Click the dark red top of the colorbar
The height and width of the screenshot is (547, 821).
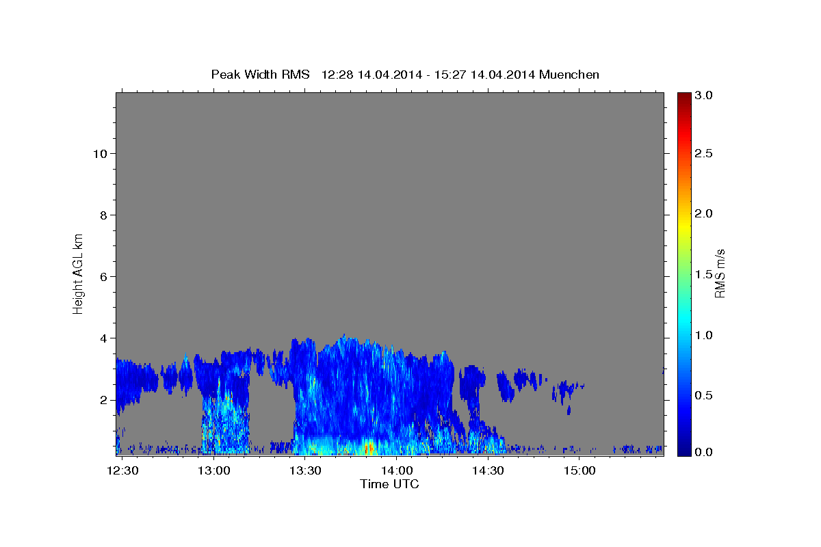(683, 97)
